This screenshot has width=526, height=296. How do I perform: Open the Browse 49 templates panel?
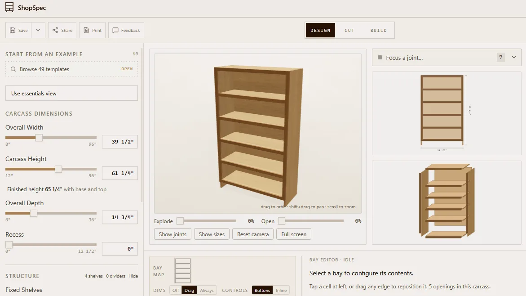click(71, 69)
